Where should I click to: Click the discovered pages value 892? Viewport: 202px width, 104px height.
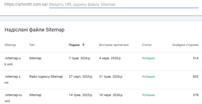click(x=196, y=77)
